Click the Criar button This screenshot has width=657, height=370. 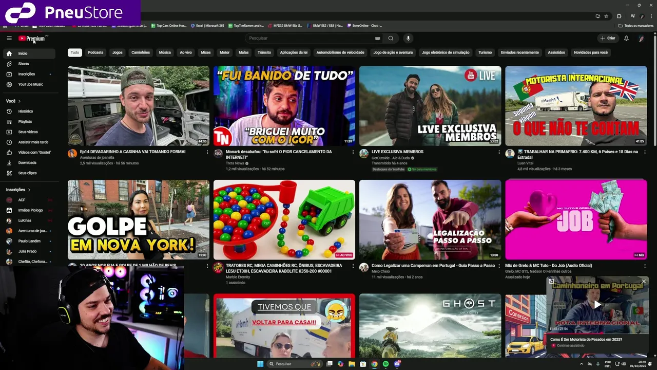(x=608, y=38)
